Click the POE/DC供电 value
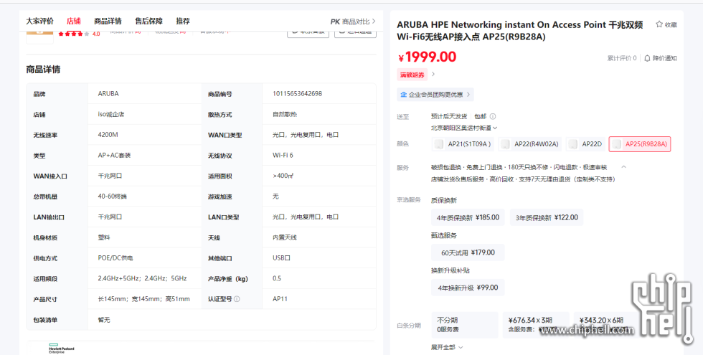The image size is (703, 355). (115, 257)
